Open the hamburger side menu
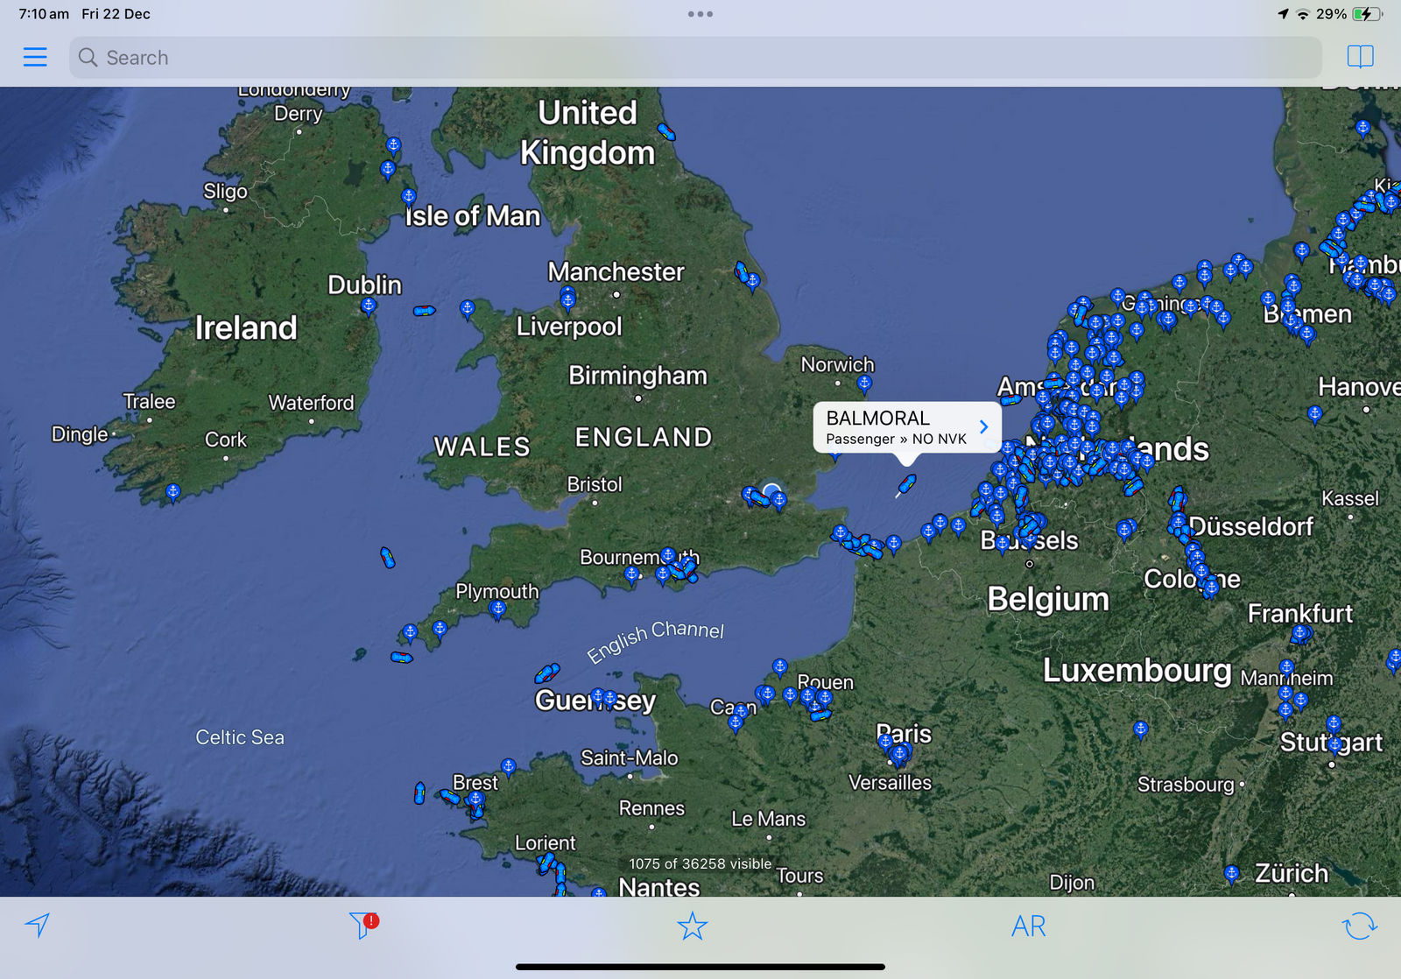 35,58
